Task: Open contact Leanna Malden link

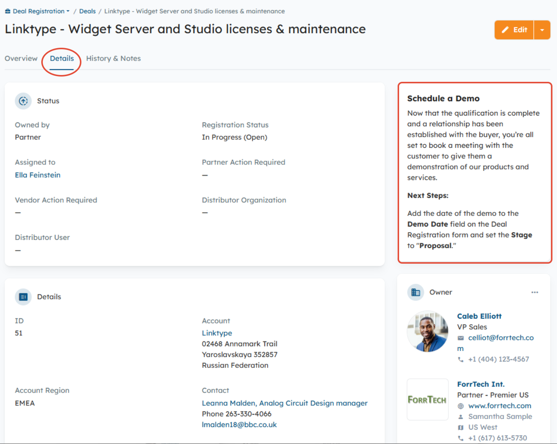Action: coord(285,403)
